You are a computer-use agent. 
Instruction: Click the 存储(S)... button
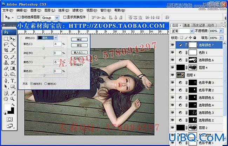click(79, 58)
